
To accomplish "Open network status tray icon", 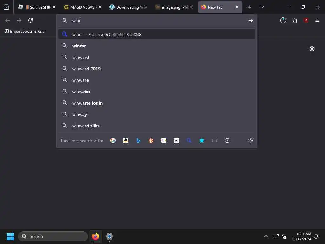I will (x=276, y=236).
